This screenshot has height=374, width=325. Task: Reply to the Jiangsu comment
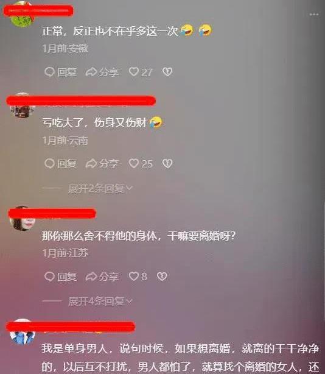coord(60,277)
